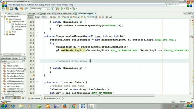Click the Save All toolbar icon
Image resolution: width=194 pixels, height=109 pixels.
[x=16, y=9]
